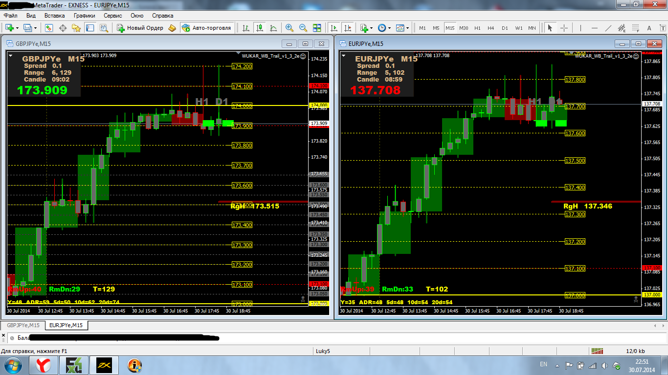Select the Text label tool 'A'

649,28
